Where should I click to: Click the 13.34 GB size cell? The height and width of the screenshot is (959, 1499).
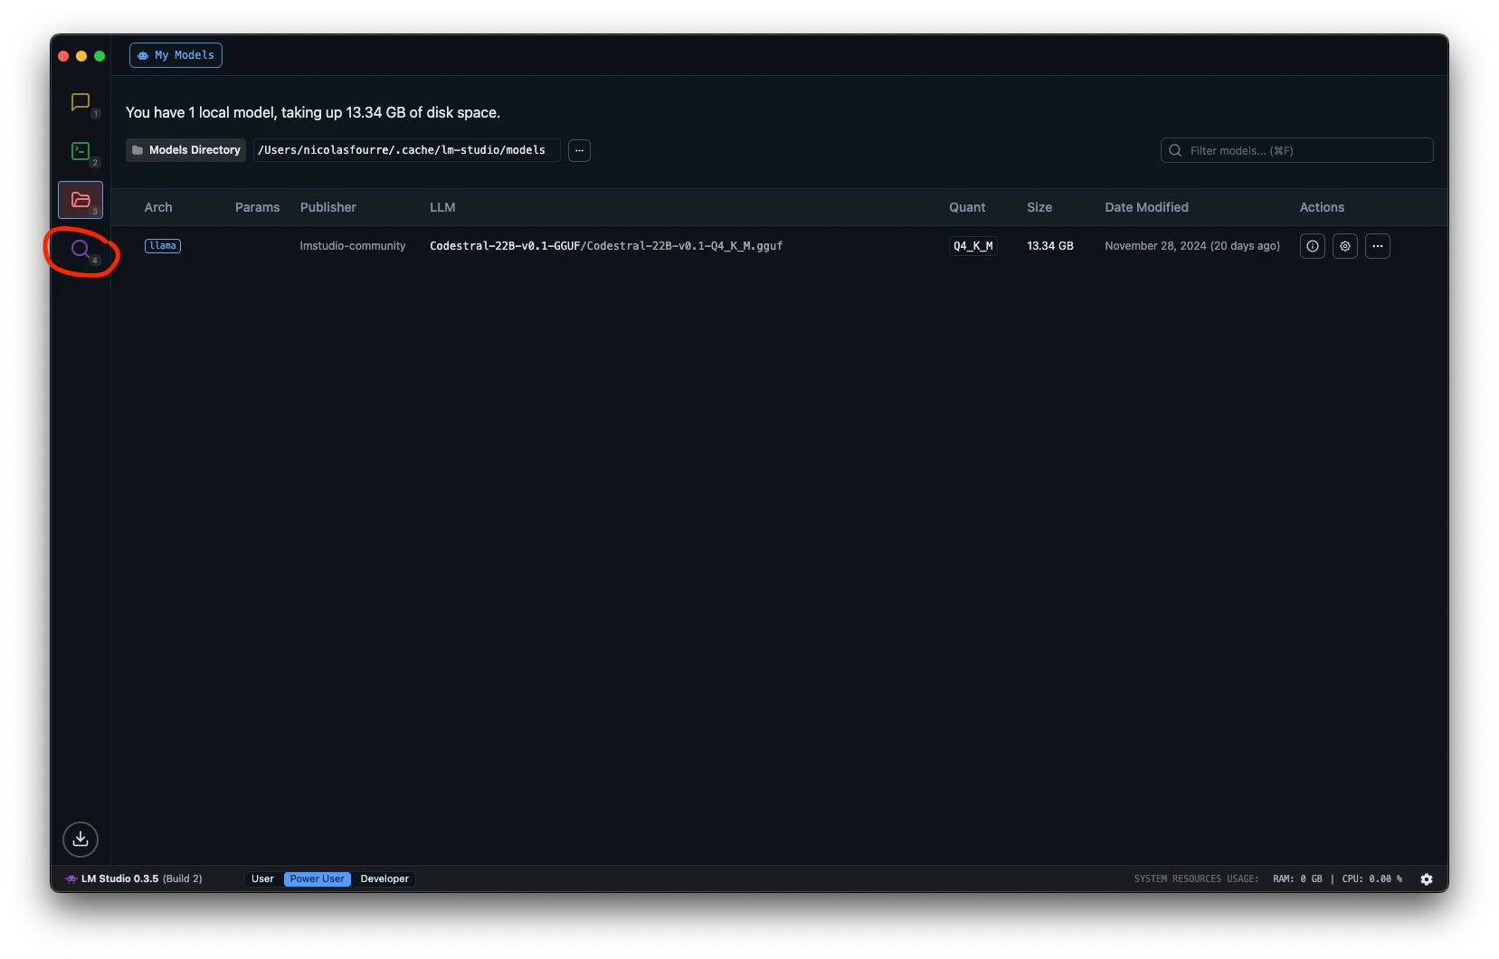click(1050, 246)
